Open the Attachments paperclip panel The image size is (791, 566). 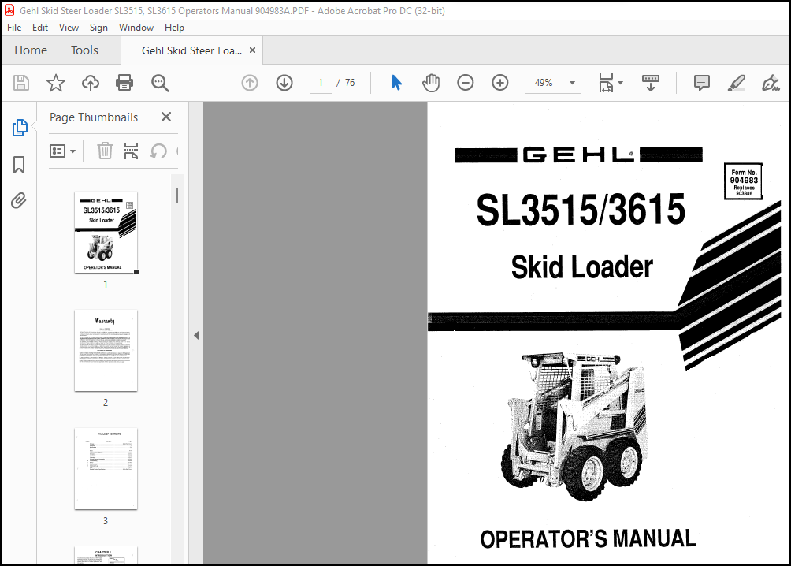coord(19,201)
